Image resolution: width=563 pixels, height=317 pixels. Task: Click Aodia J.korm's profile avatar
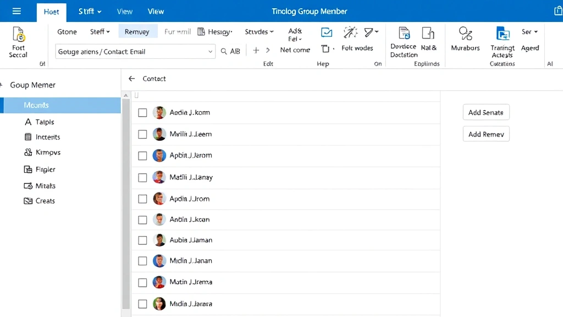tap(159, 112)
